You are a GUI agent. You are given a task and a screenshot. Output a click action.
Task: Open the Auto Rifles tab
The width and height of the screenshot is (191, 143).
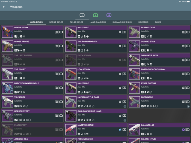(36, 22)
